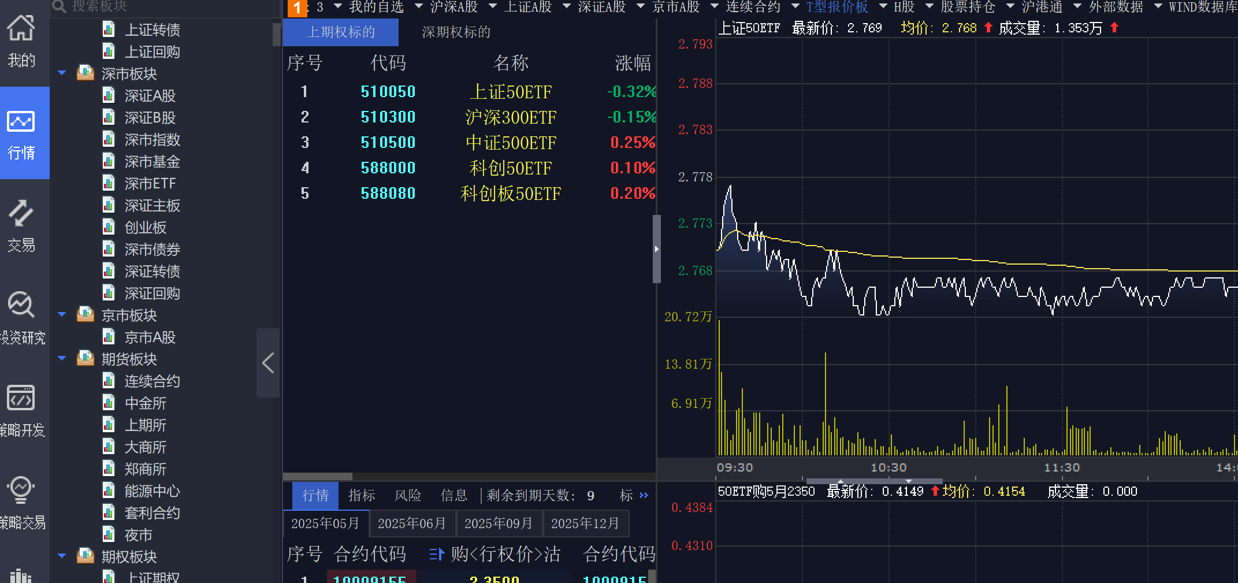Image resolution: width=1238 pixels, height=583 pixels.
Task: Open the 风险 tab in options panel
Action: 407,496
